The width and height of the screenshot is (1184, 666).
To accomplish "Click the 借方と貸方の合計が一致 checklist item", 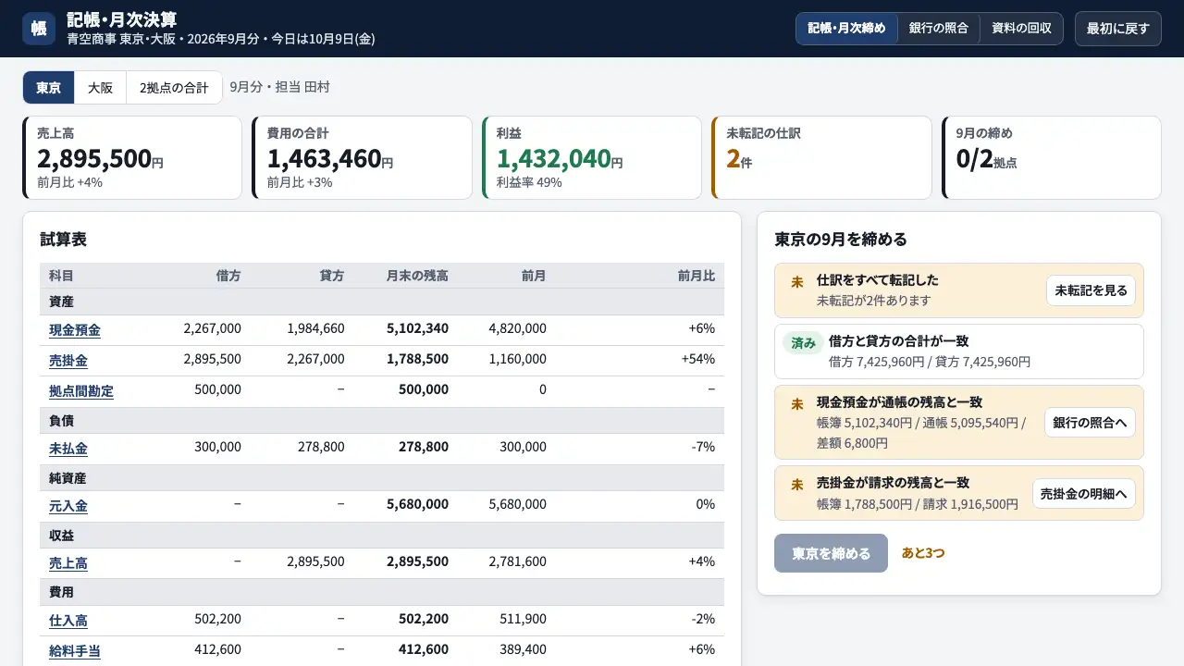I will pyautogui.click(x=959, y=351).
